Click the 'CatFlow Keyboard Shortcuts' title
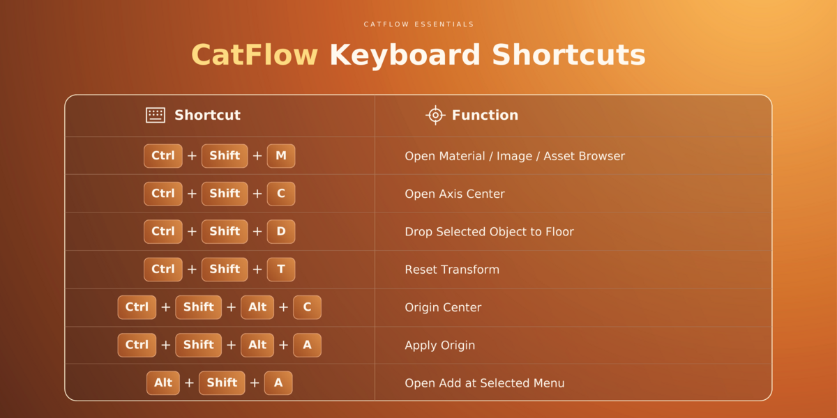The height and width of the screenshot is (418, 837). coord(418,55)
